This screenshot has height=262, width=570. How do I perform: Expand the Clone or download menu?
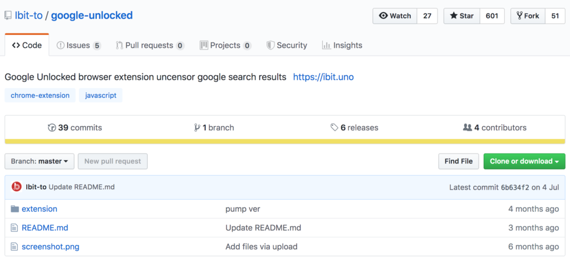[524, 161]
